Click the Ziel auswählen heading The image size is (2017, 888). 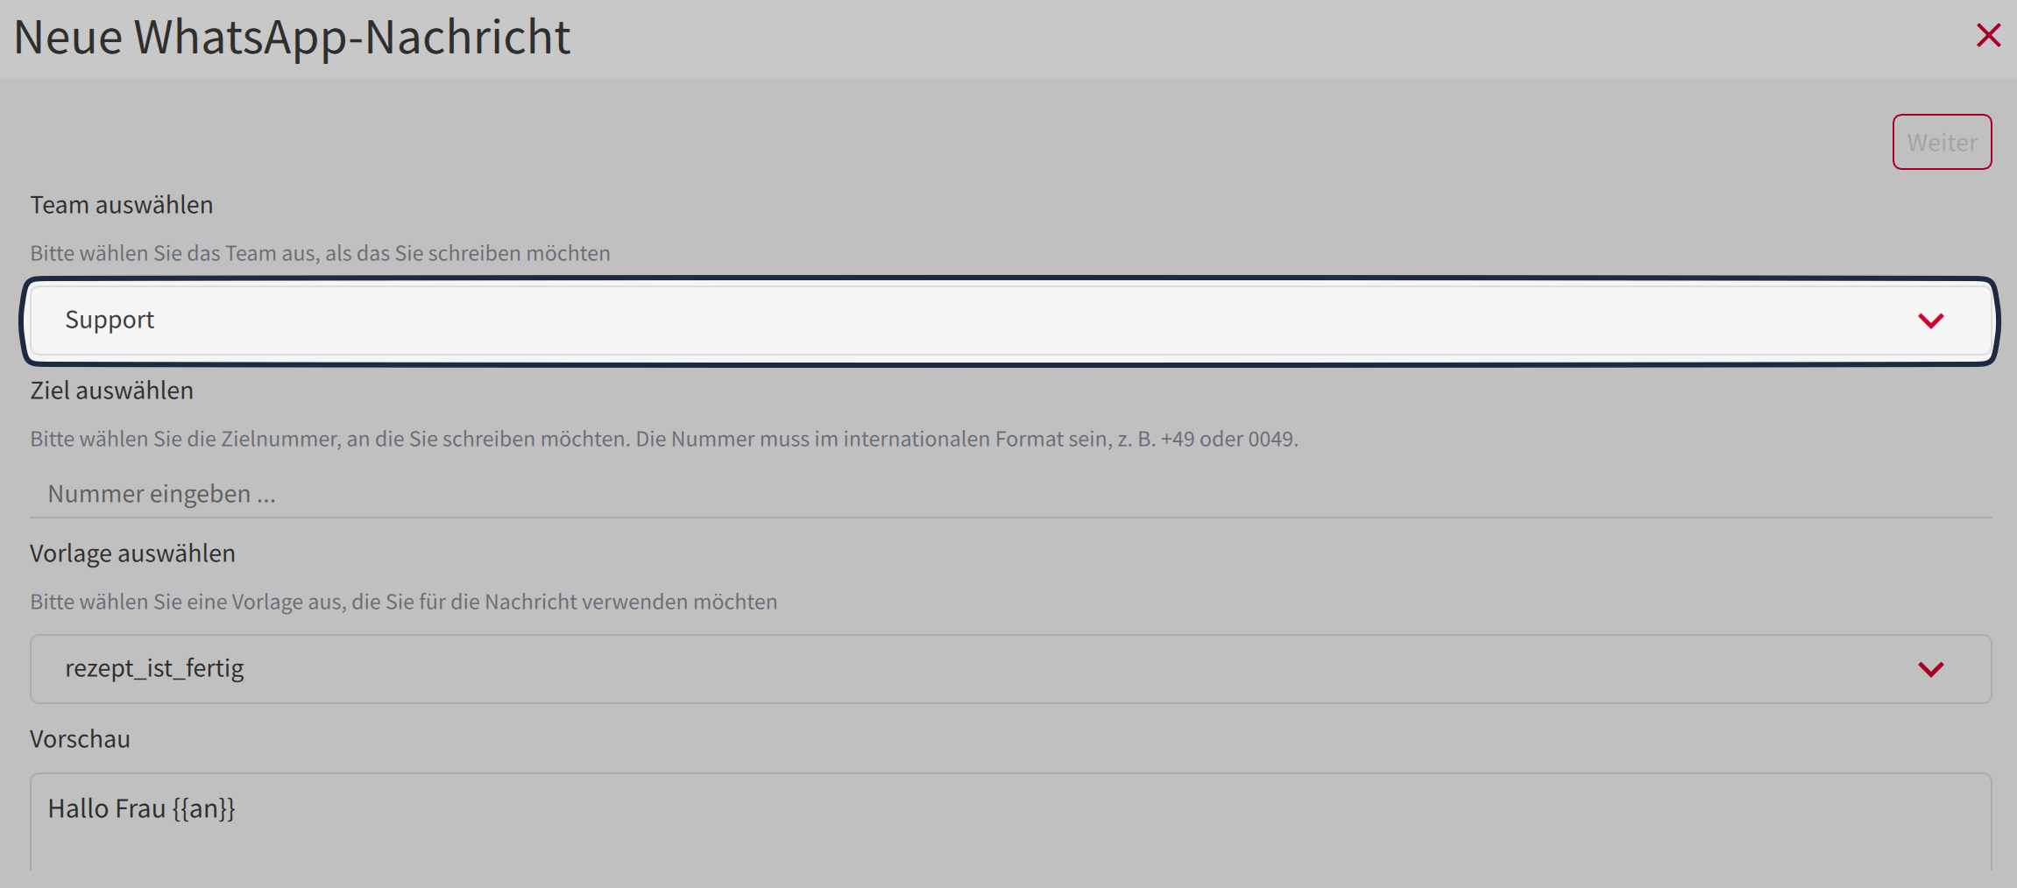tap(112, 391)
